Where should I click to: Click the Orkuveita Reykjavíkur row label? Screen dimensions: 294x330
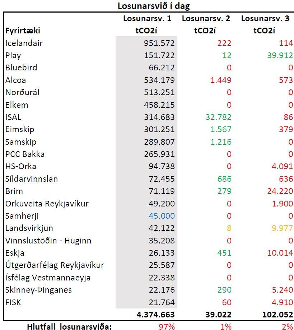[x=47, y=204]
